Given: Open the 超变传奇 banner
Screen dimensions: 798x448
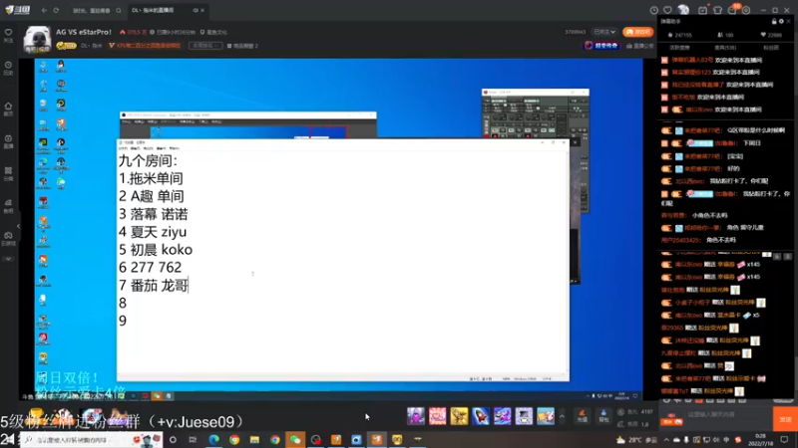Looking at the screenshot, I should coord(601,46).
